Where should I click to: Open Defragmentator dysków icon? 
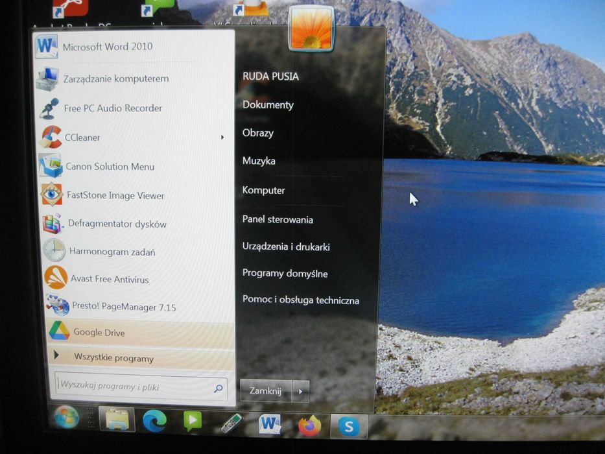[53, 223]
